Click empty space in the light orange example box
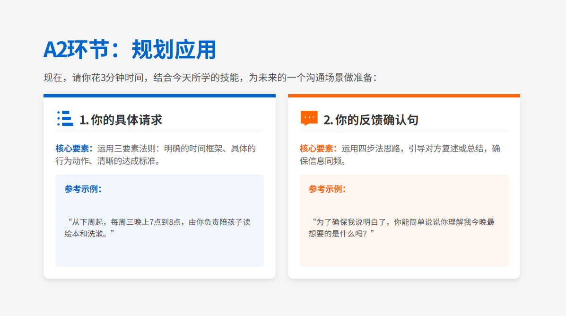Image resolution: width=566 pixels, height=316 pixels. pyautogui.click(x=404, y=253)
